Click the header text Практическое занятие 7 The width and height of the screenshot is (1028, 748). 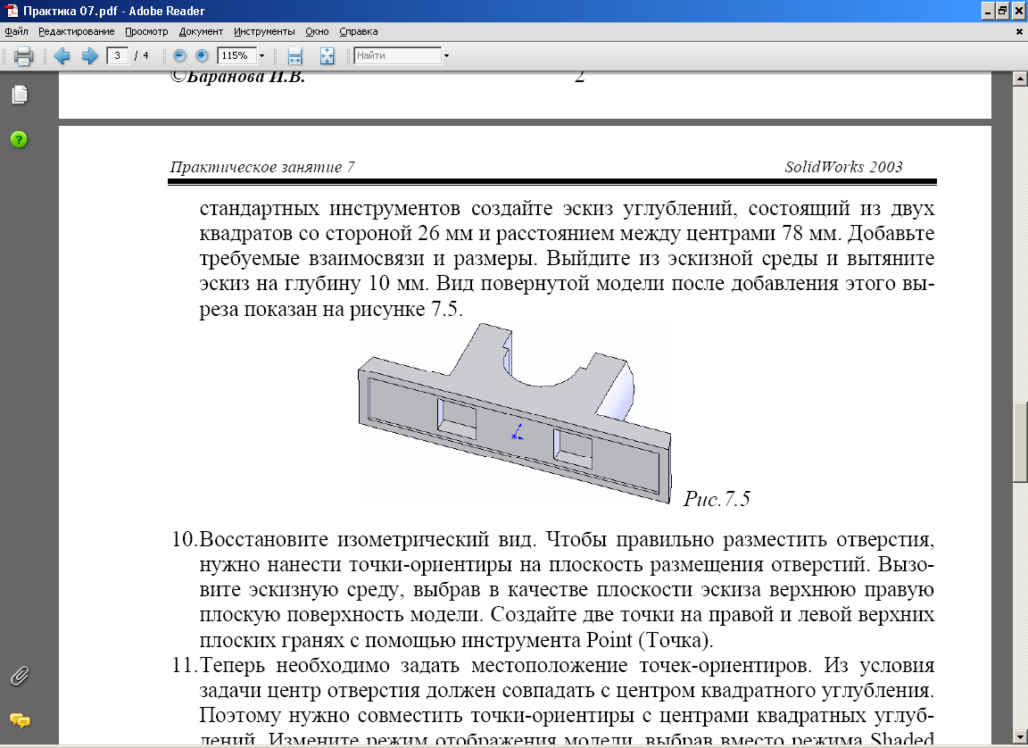tap(262, 167)
